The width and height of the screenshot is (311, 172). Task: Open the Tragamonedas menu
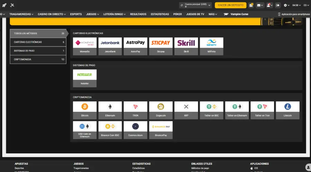pos(21,14)
